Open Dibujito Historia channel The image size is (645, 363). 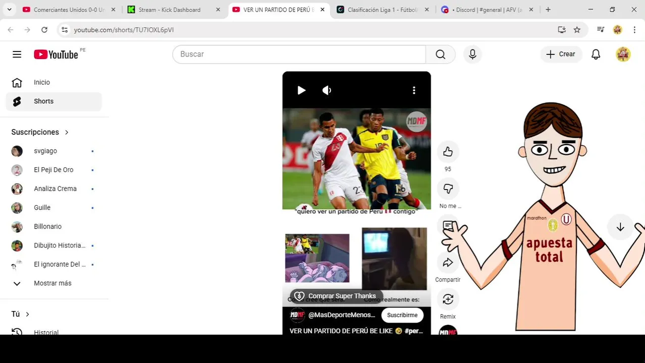54,246
